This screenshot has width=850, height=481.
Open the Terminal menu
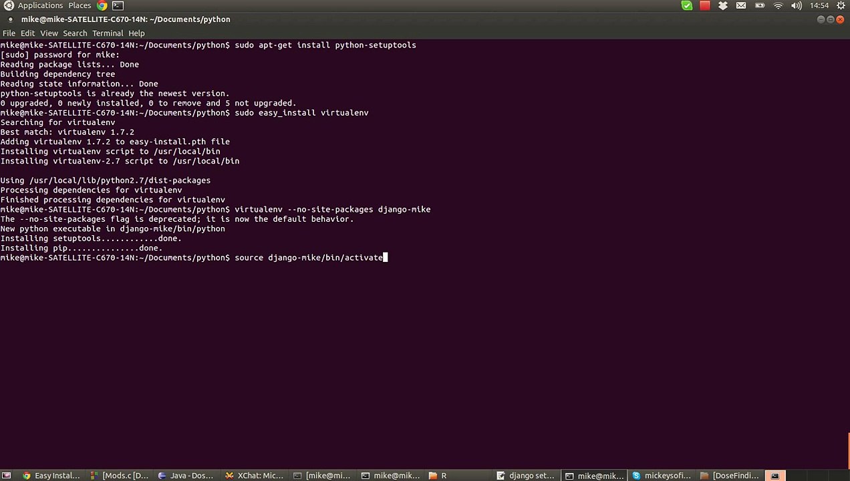coord(108,33)
